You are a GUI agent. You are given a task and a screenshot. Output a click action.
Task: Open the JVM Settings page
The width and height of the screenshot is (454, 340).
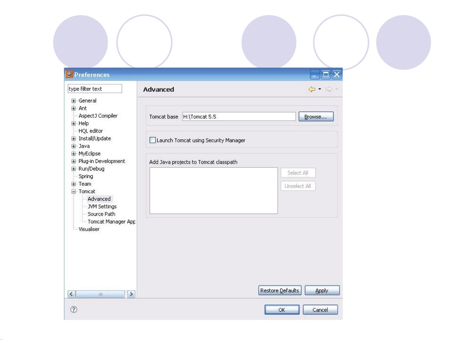click(102, 206)
